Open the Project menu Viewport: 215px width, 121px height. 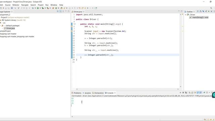[41, 5]
